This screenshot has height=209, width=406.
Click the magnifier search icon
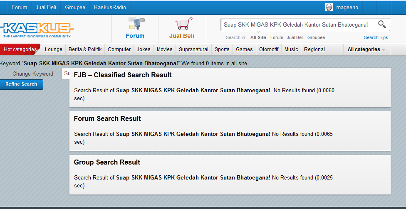[x=382, y=25]
